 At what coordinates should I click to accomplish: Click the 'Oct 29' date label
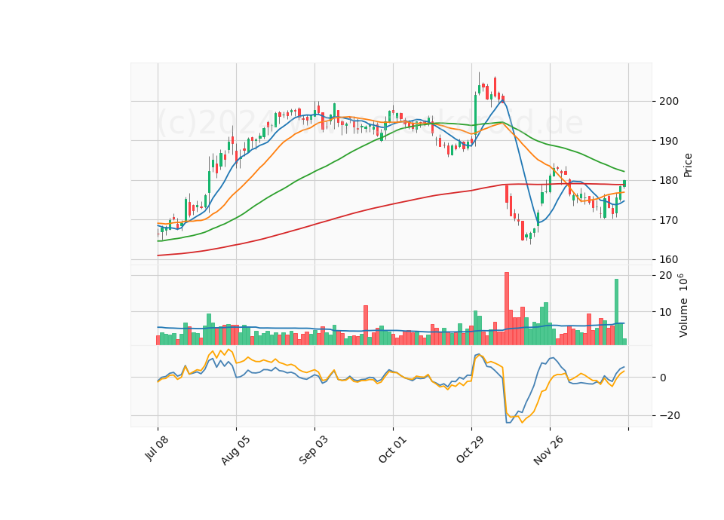471,449
